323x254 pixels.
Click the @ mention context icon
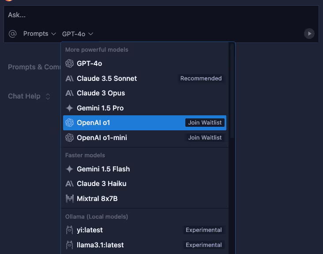[x=12, y=34]
